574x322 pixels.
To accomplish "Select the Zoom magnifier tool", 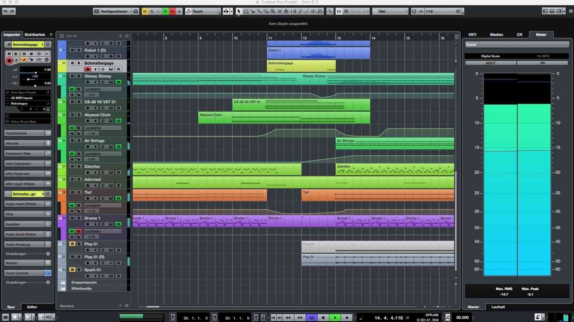I will coord(272,11).
